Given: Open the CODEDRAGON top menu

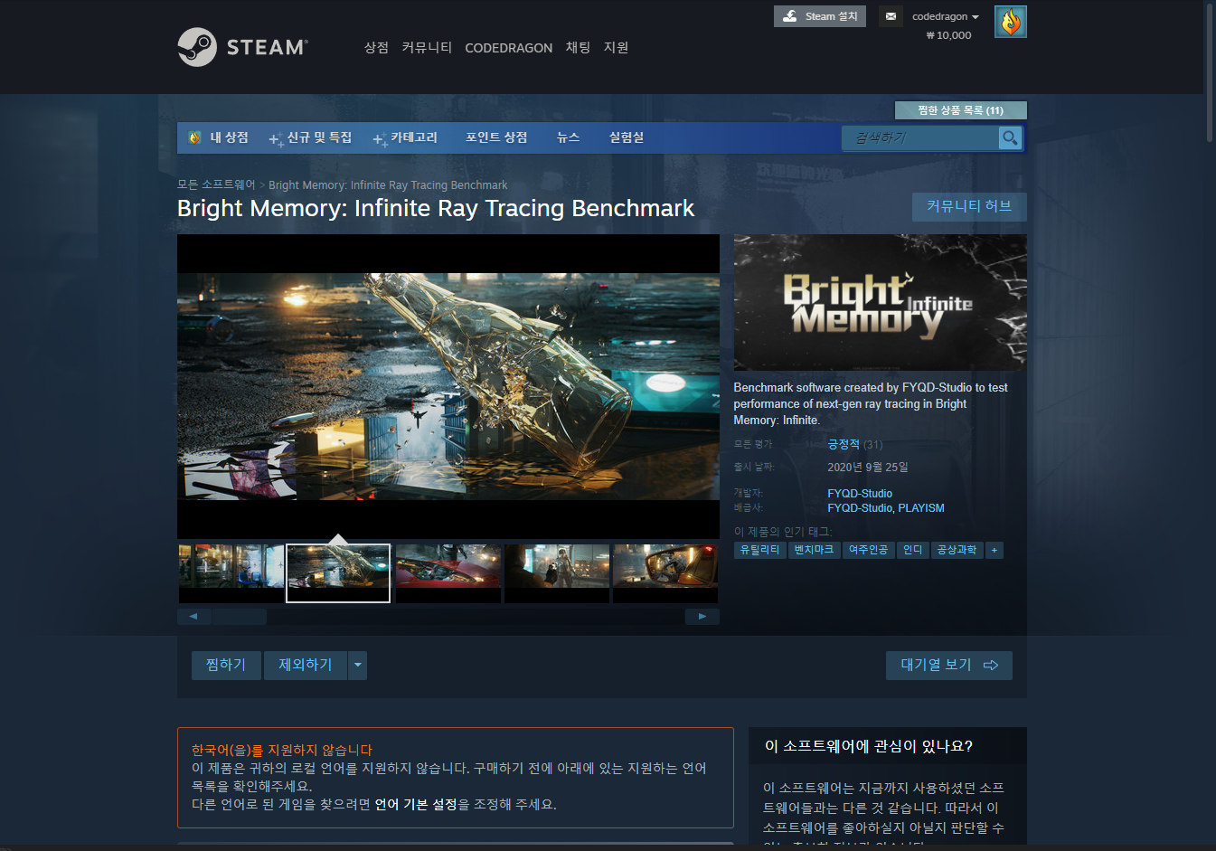Looking at the screenshot, I should [508, 48].
